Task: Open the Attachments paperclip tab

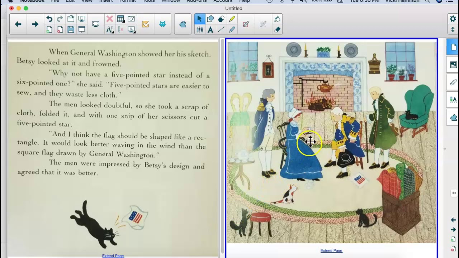Action: pos(453,82)
